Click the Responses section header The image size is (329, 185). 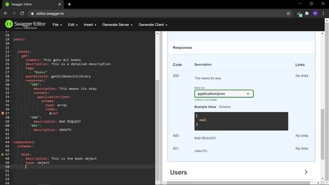[182, 48]
